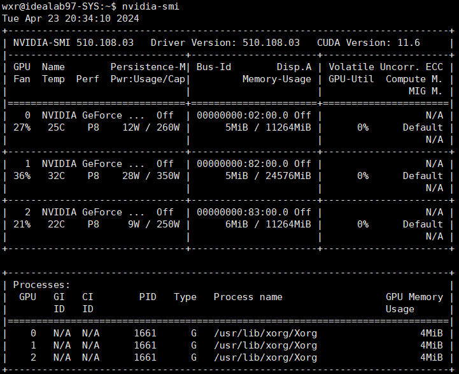Image resolution: width=459 pixels, height=374 pixels.
Task: Click the 28W / 350W power reading
Action: tap(151, 176)
